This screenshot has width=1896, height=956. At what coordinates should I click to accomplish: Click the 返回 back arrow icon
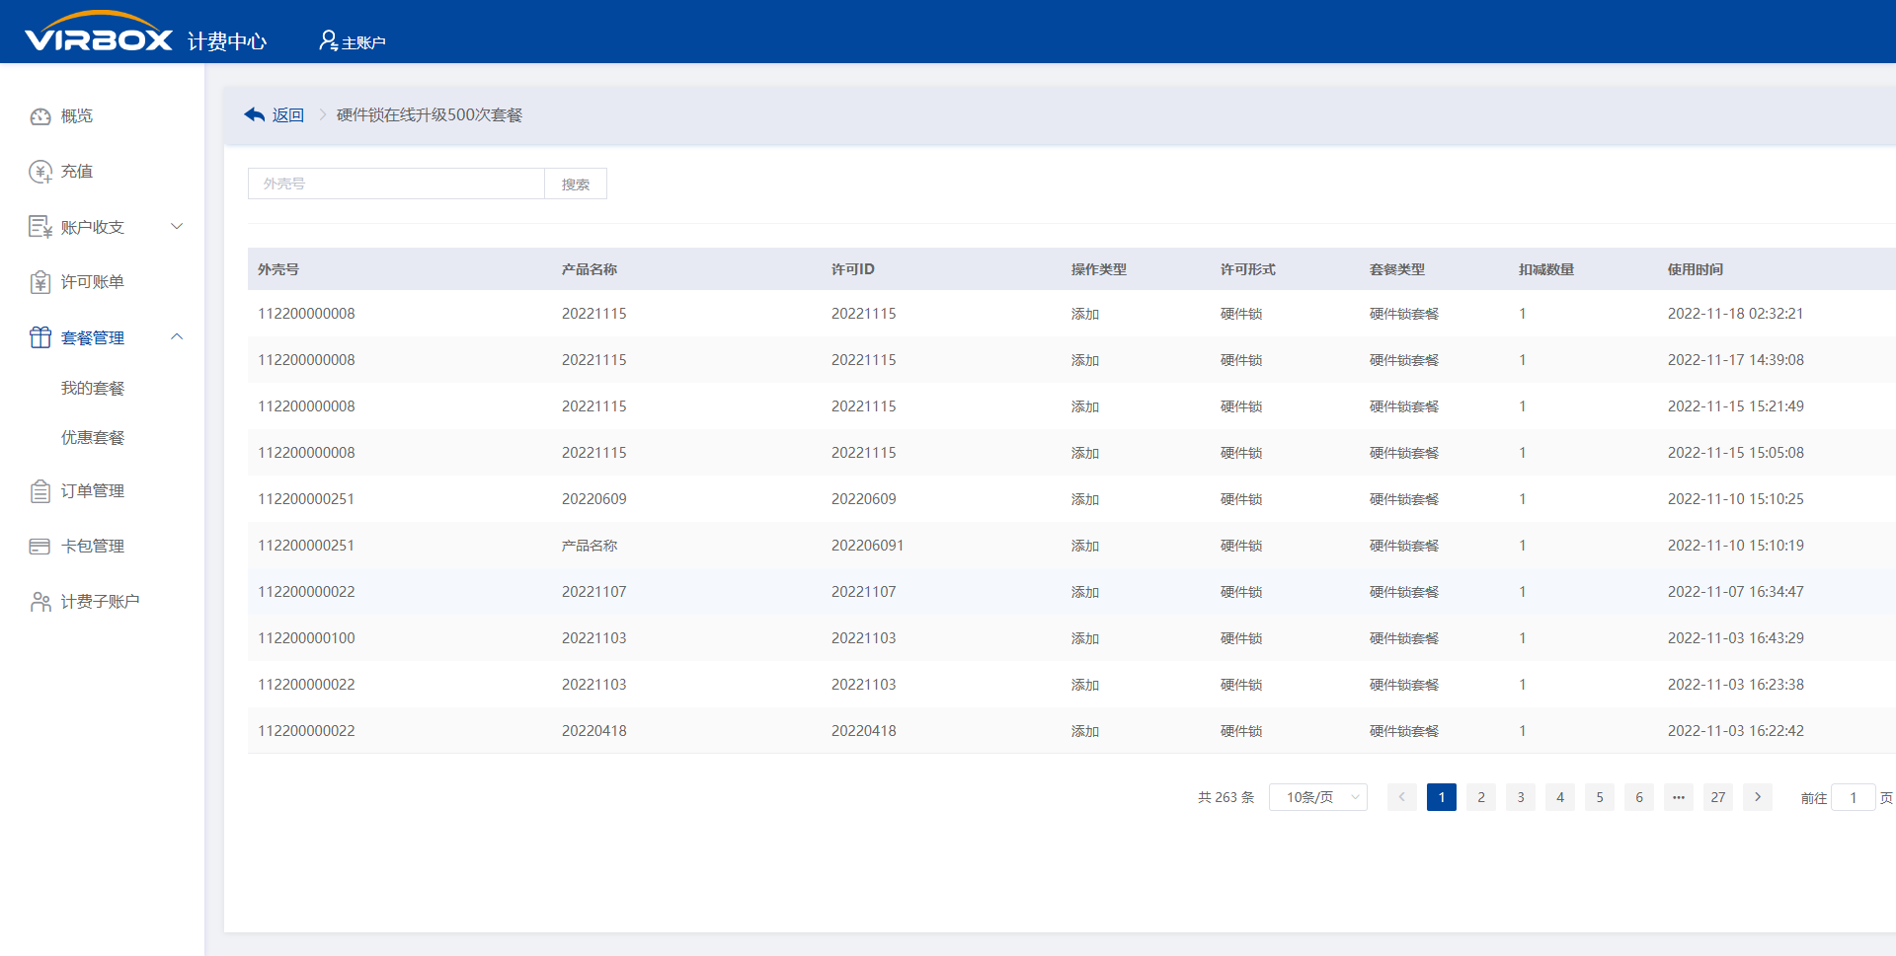[255, 114]
